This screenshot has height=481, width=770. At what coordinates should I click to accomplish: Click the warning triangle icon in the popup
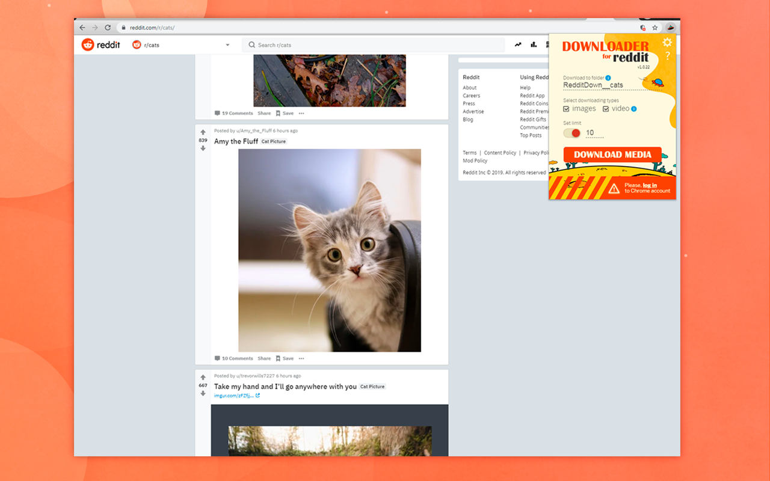pos(614,188)
